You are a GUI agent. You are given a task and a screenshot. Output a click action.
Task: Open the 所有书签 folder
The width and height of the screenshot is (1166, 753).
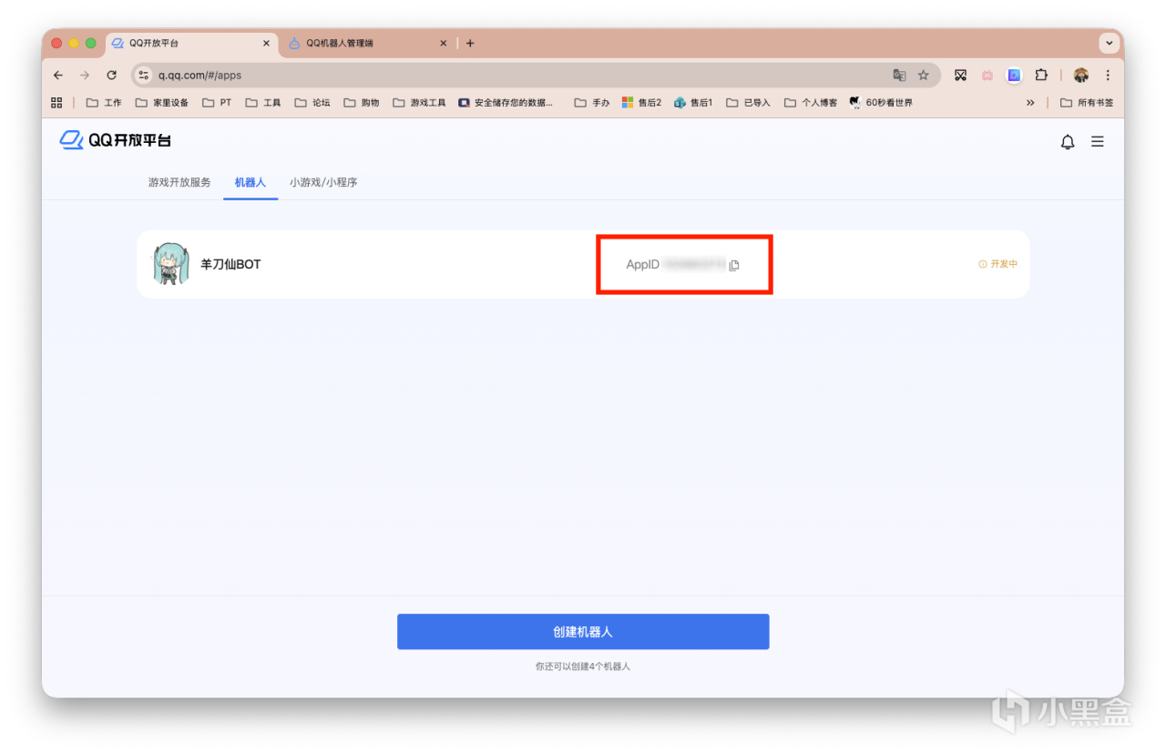[x=1087, y=103]
